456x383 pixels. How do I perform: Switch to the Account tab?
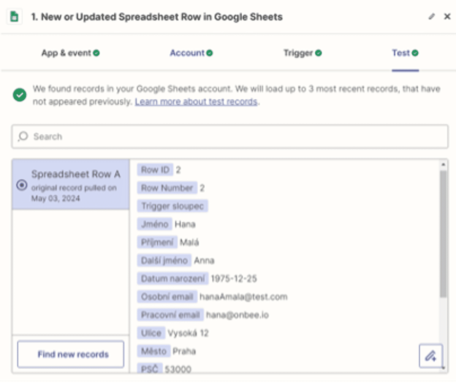click(191, 53)
